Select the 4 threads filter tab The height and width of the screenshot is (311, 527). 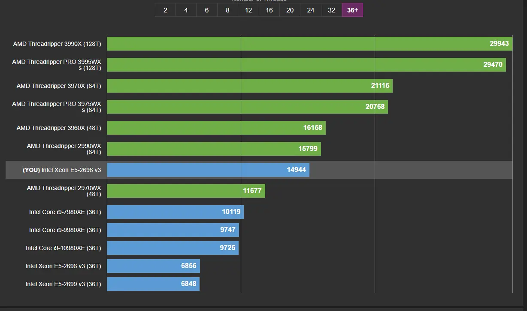coord(186,10)
